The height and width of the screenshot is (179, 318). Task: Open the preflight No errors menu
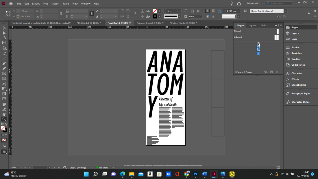113,167
